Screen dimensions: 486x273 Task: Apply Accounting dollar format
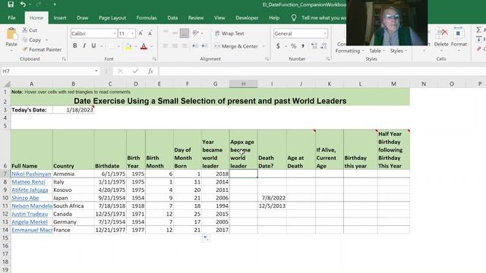tap(278, 46)
